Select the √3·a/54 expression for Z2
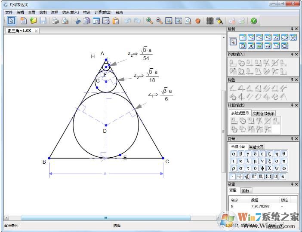This screenshot has height=232, width=302. tap(146, 54)
